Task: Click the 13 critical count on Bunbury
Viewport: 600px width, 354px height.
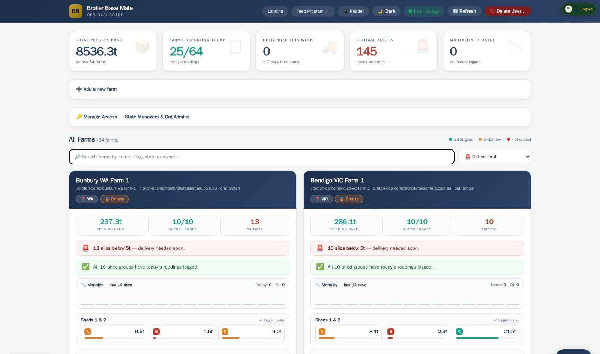Action: point(255,221)
